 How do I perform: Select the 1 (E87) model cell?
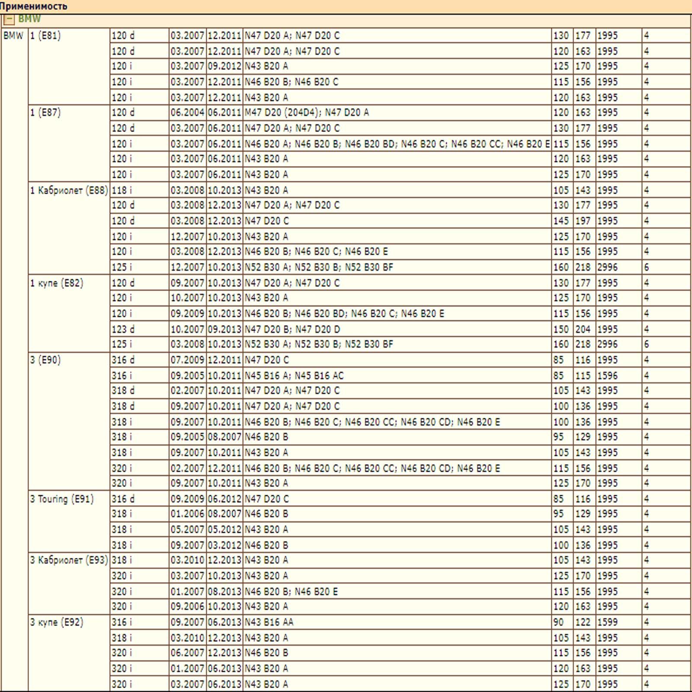point(45,113)
